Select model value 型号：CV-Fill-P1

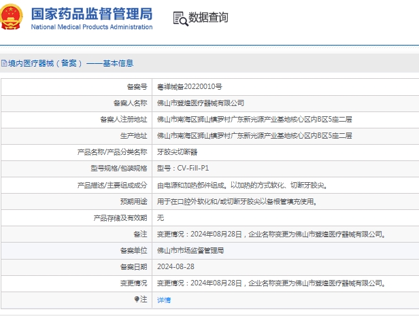(183, 168)
